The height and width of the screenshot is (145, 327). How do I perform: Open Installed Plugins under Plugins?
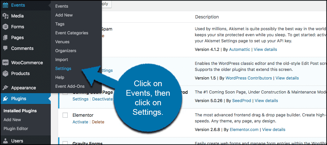pos(20,111)
